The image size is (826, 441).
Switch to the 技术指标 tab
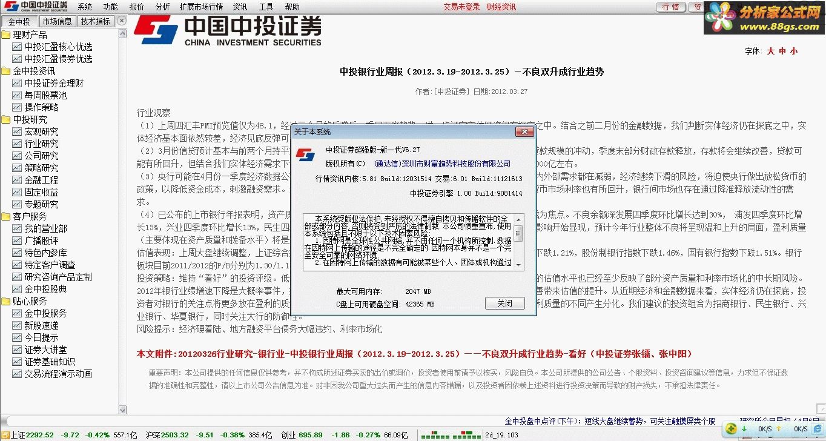pyautogui.click(x=96, y=21)
